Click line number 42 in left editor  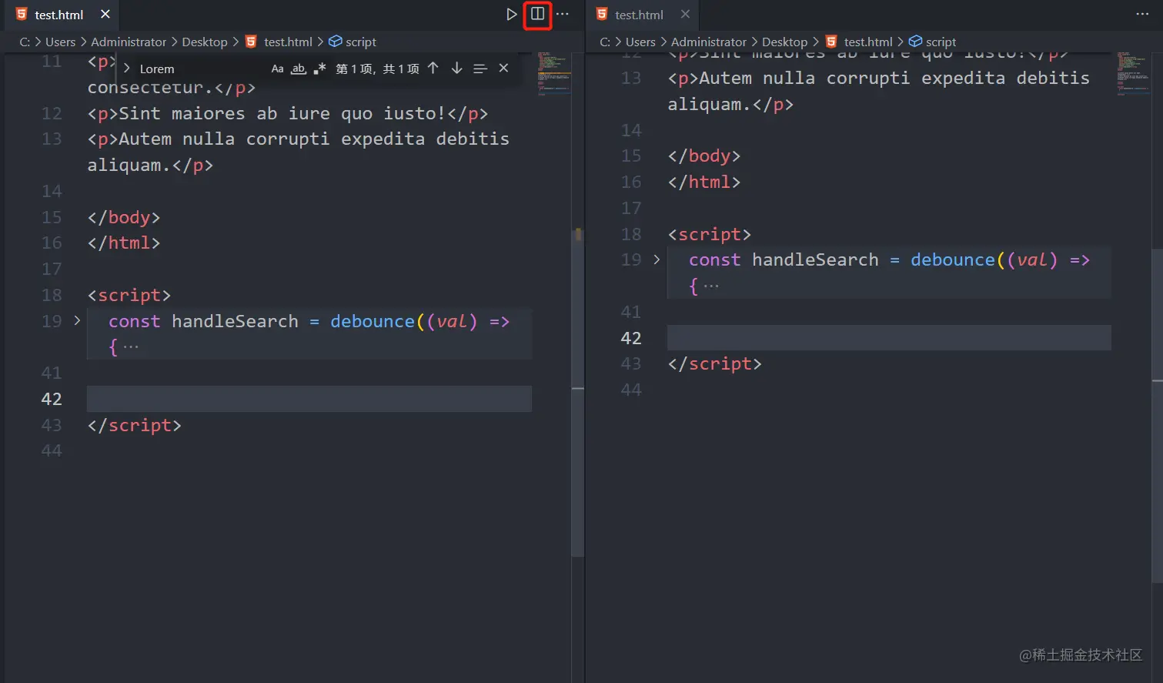[52, 399]
